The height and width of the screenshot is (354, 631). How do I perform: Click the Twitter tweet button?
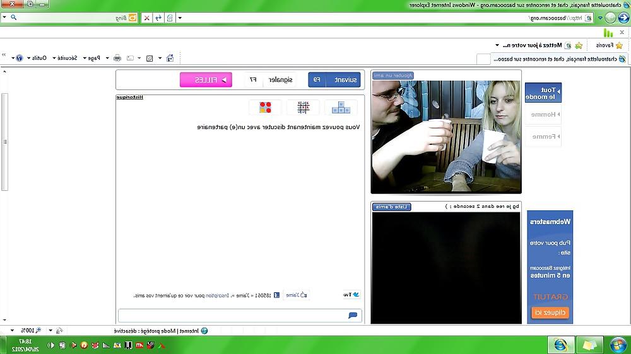pos(351,295)
